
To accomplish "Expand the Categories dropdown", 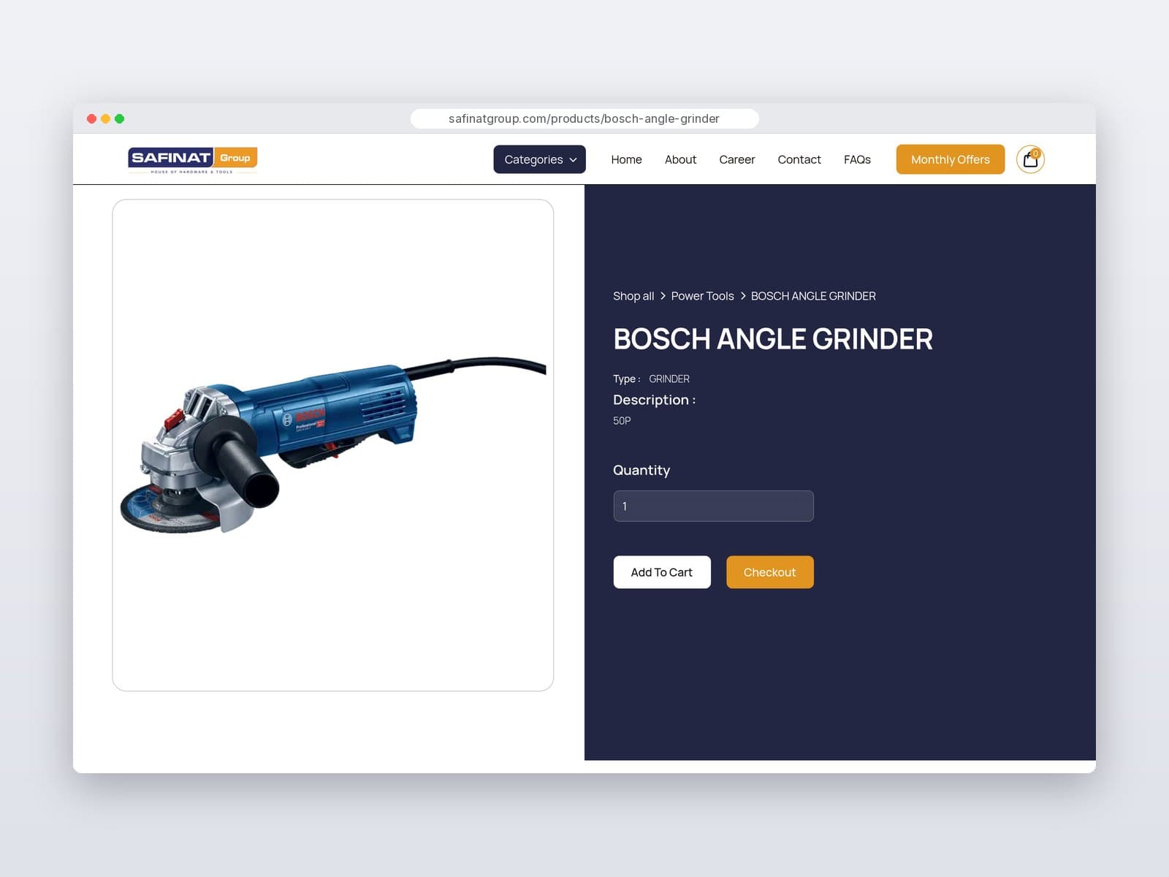I will tap(539, 159).
